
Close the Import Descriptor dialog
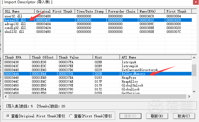pyautogui.click(x=196, y=2)
